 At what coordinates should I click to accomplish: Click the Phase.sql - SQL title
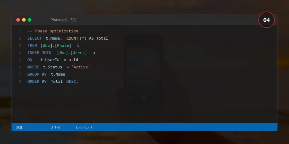(64, 20)
